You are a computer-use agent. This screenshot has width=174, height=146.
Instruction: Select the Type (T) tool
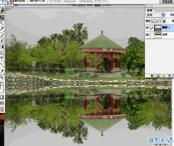(x=2, y=59)
